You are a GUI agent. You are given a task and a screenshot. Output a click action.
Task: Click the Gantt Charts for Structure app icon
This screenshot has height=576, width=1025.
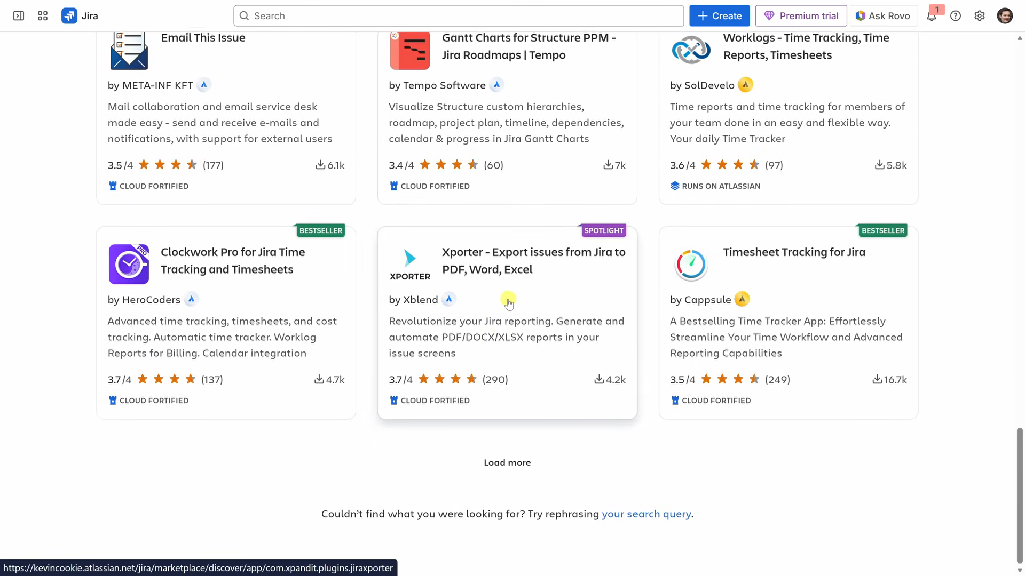(x=410, y=51)
